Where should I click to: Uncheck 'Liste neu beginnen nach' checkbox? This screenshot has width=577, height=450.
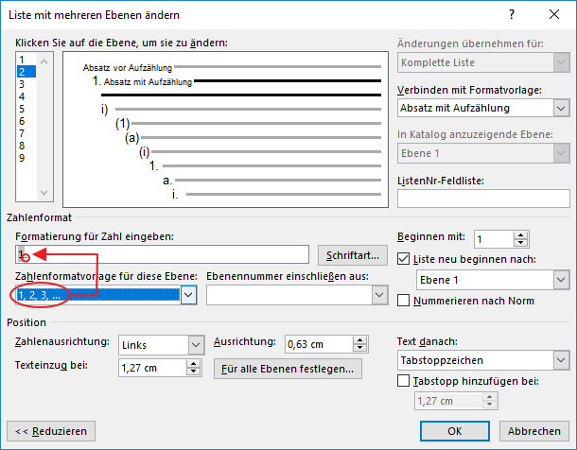click(405, 259)
